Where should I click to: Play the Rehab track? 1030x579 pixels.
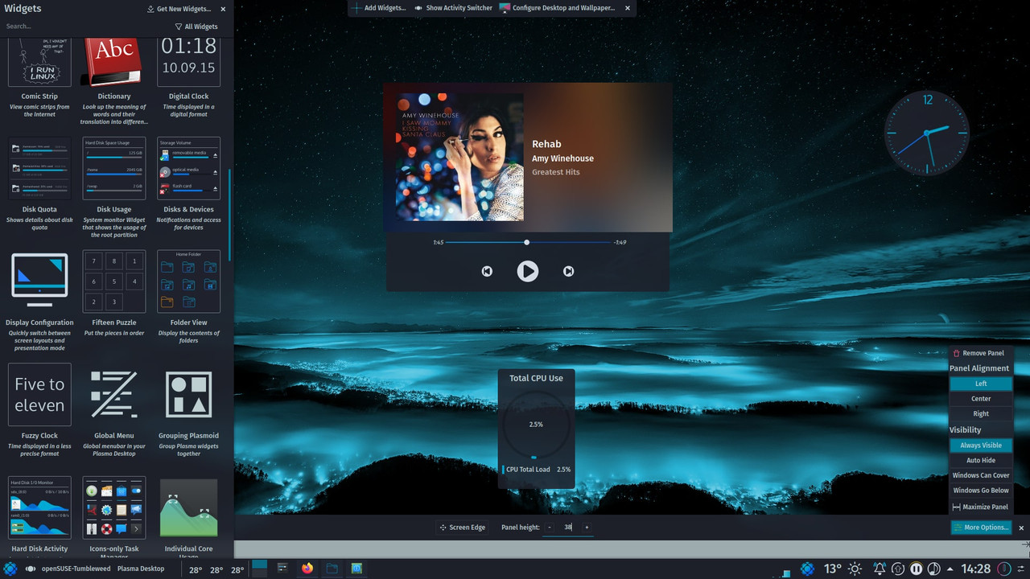tap(527, 271)
